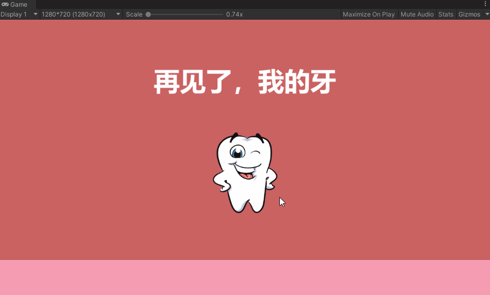The height and width of the screenshot is (295, 490).
Task: Toggle Gizmos in the Game view
Action: click(469, 14)
